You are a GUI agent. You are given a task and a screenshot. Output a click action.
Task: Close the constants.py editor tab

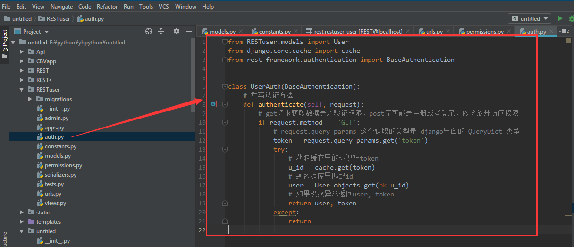pyautogui.click(x=296, y=32)
